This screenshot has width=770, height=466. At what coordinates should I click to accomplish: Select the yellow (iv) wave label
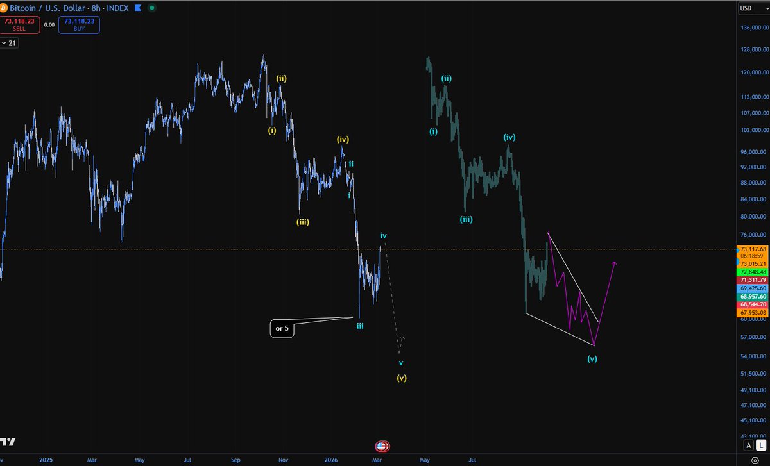pyautogui.click(x=343, y=138)
